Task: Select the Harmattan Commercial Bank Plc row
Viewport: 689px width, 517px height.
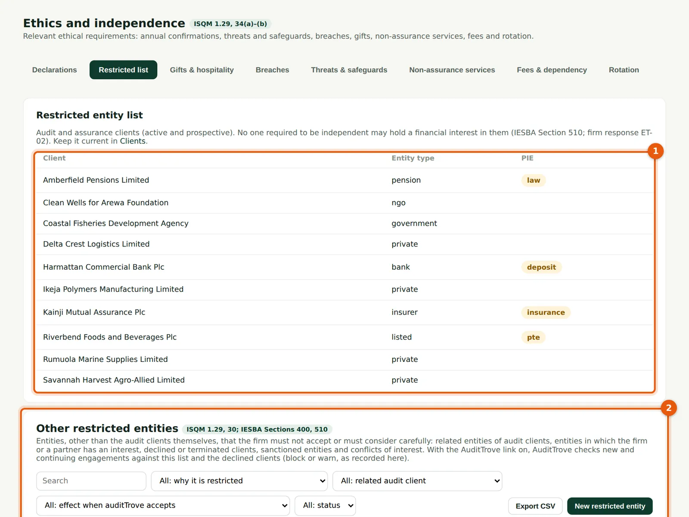Action: (x=344, y=267)
